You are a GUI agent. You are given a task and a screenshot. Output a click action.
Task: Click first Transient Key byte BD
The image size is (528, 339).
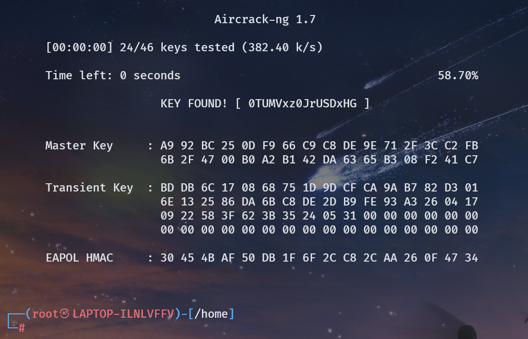167,188
